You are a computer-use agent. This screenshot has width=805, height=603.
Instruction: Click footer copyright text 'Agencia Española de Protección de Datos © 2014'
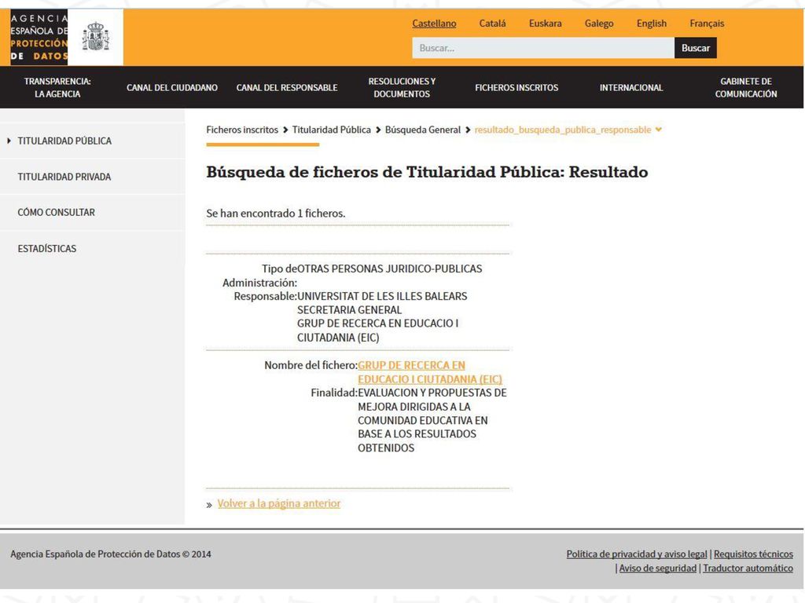tap(110, 554)
